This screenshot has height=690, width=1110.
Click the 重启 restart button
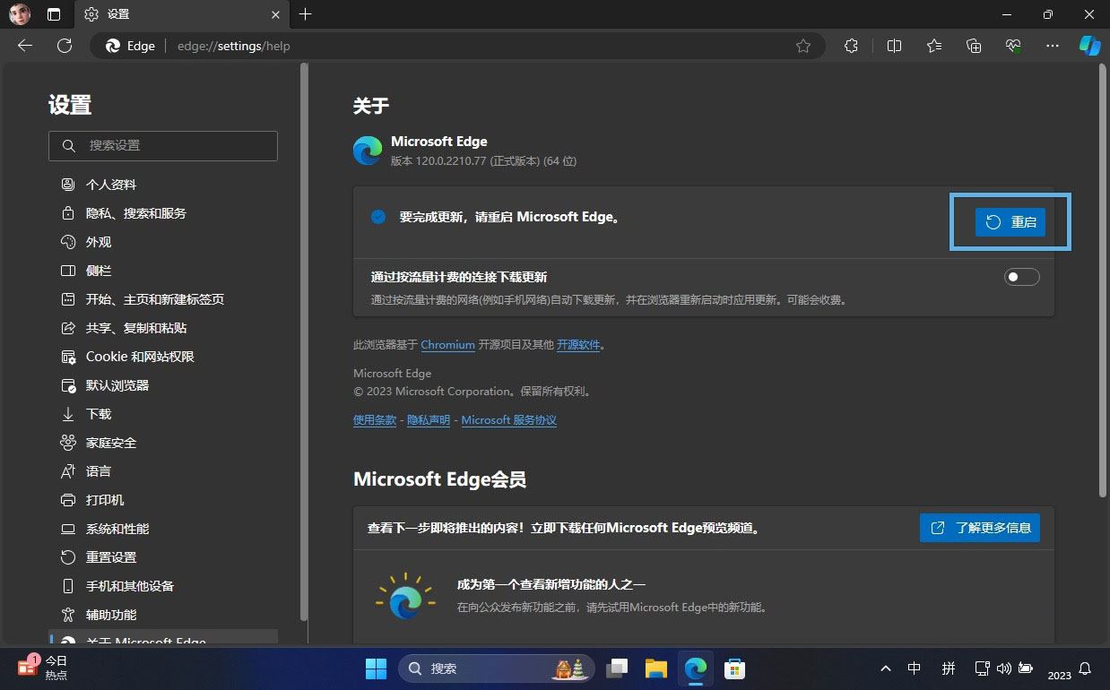click(1010, 222)
